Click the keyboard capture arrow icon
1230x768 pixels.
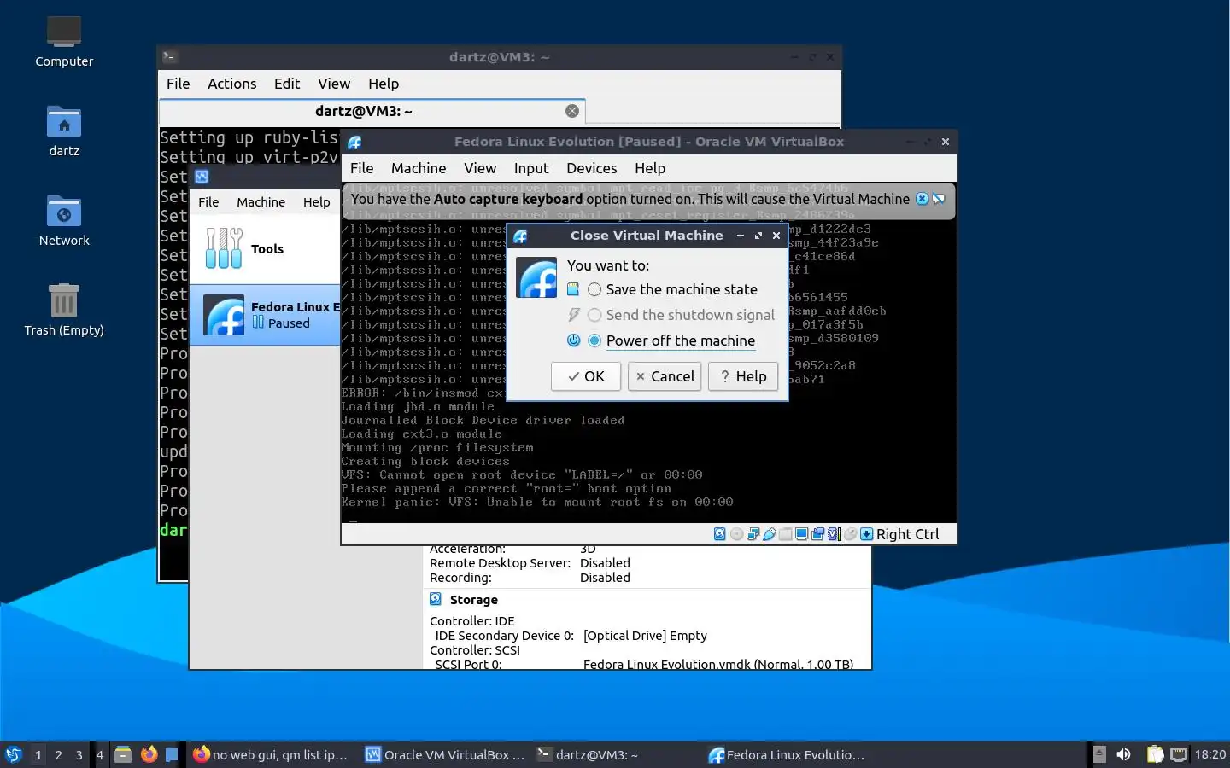click(866, 534)
